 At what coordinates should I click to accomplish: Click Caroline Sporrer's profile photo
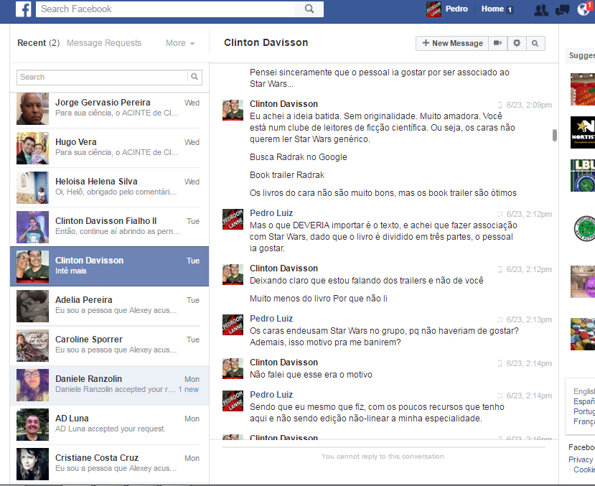(x=32, y=345)
